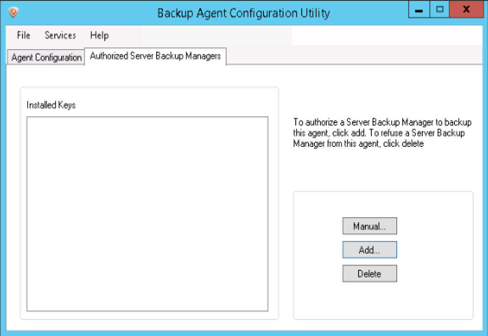
Task: Maximize the configuration utility window
Action: (x=440, y=10)
